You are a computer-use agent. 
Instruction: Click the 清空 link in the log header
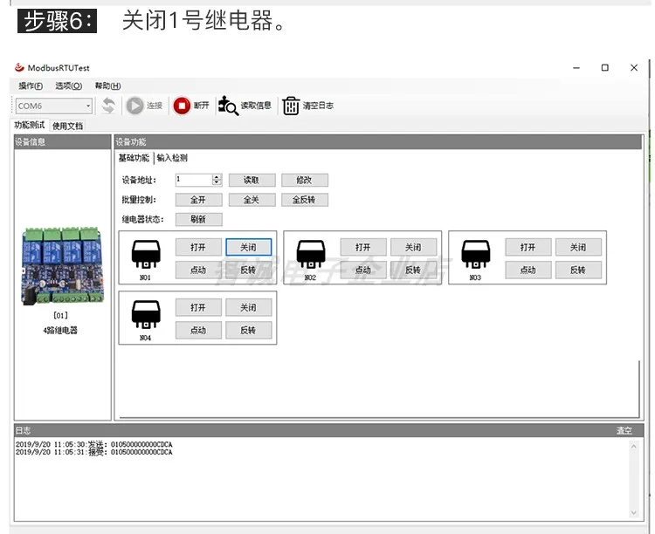(624, 430)
